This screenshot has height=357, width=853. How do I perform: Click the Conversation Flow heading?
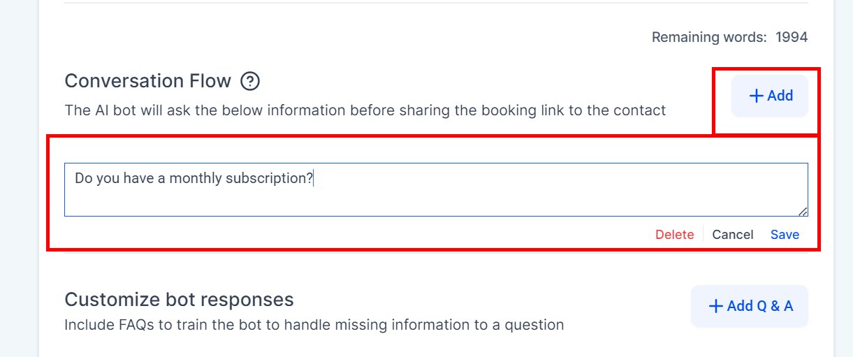pyautogui.click(x=147, y=81)
